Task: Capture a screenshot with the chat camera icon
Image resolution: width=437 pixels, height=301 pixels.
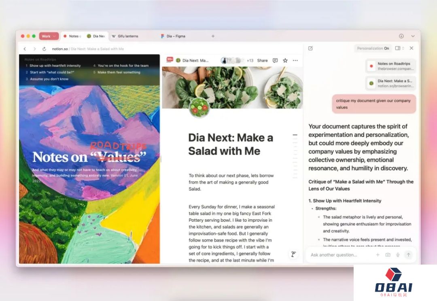Action: pyautogui.click(x=388, y=255)
